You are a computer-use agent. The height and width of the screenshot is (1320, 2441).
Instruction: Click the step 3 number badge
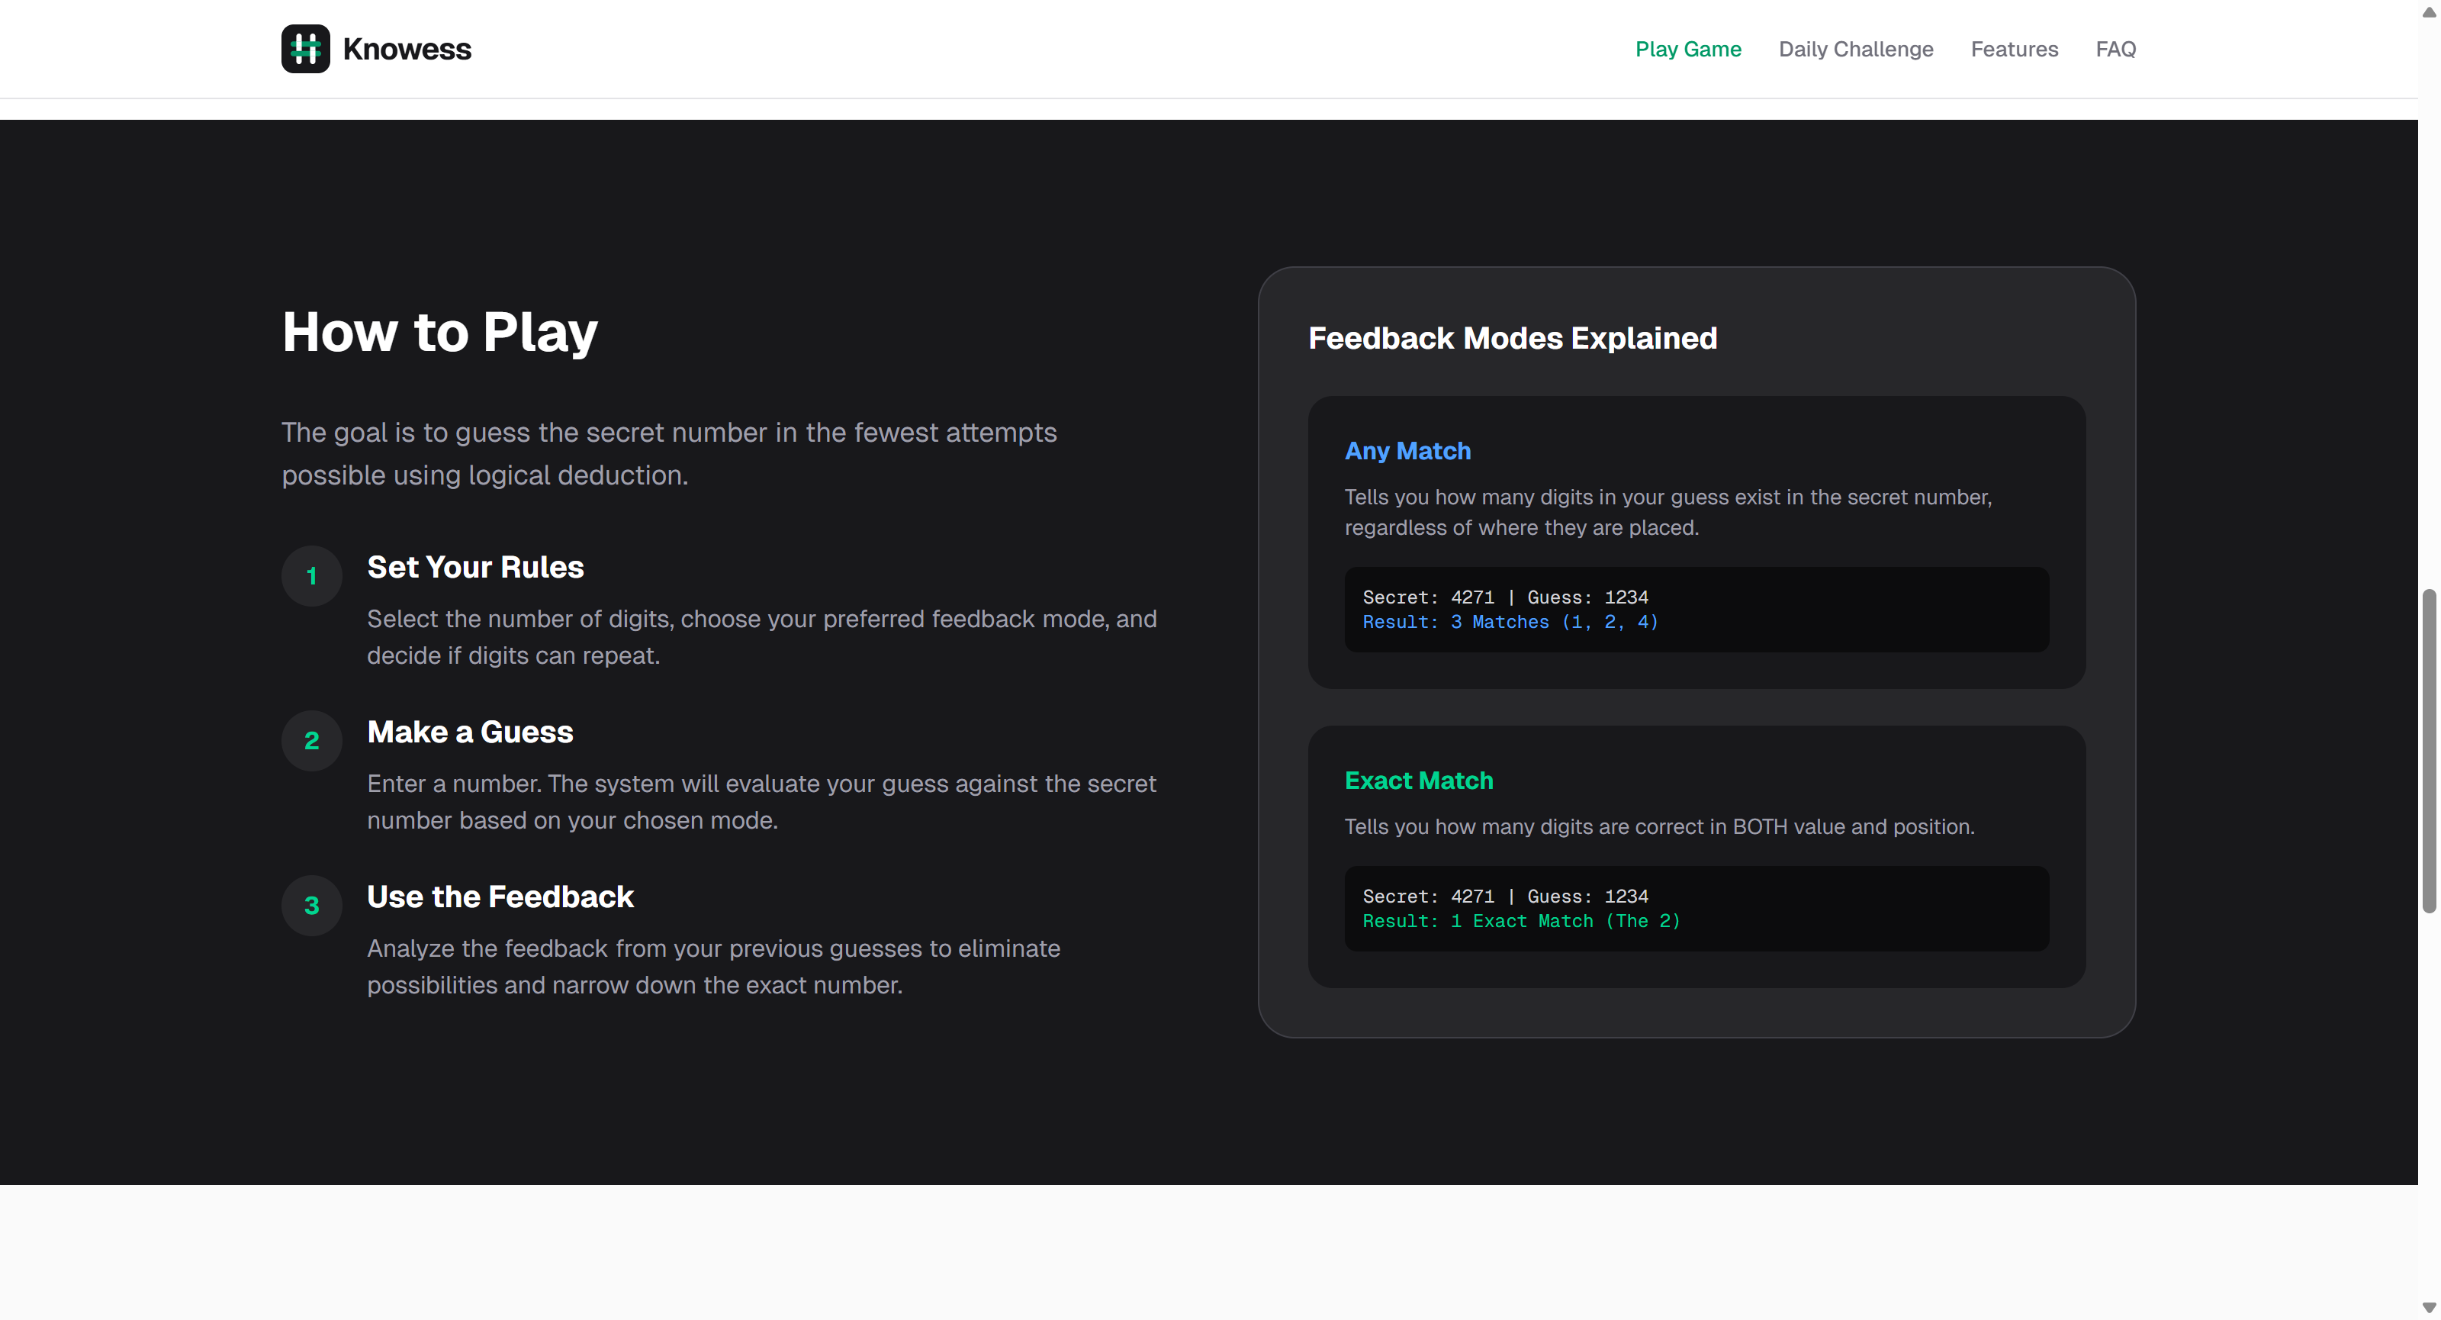312,906
